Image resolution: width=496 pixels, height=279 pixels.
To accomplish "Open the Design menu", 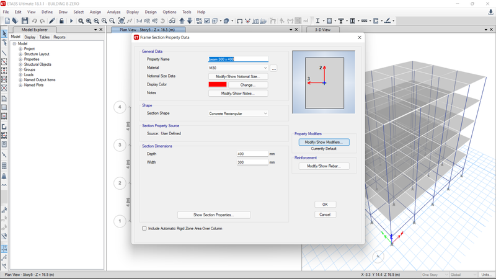I will coord(151,12).
